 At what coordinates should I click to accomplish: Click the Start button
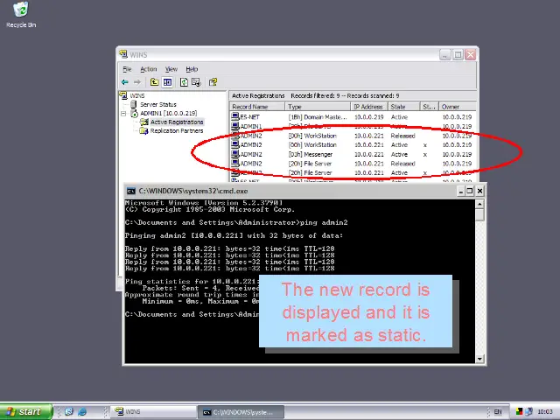coord(24,411)
